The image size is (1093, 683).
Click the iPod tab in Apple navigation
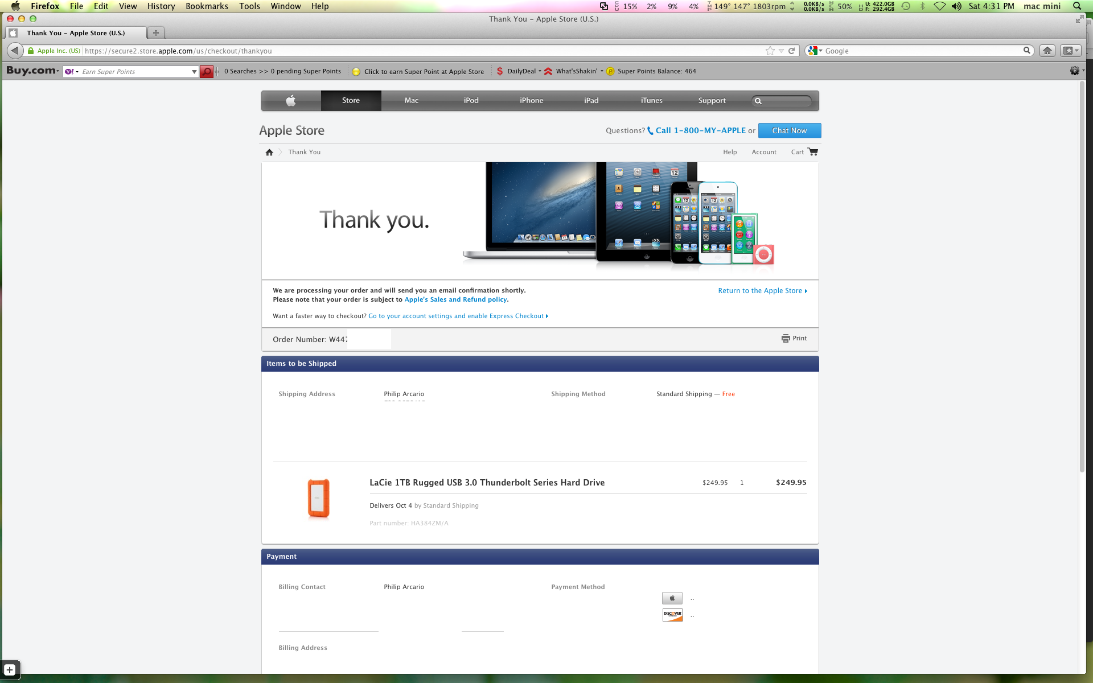click(x=471, y=101)
